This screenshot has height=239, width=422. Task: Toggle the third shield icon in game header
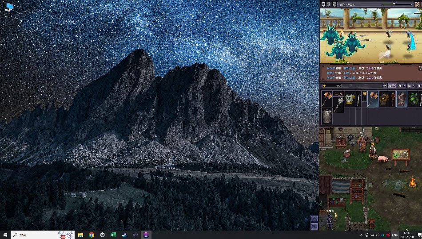(x=334, y=4)
